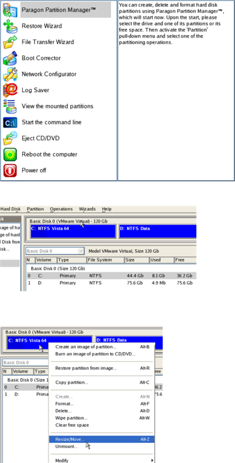
Task: Select C: NTFS Vista 64 partition block below menu bar
Action: point(73,231)
